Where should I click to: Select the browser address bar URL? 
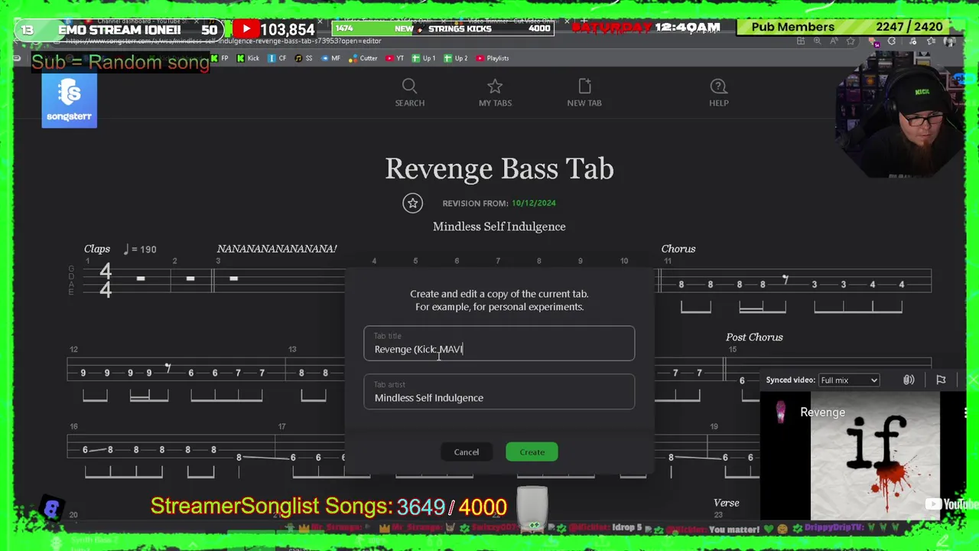223,41
